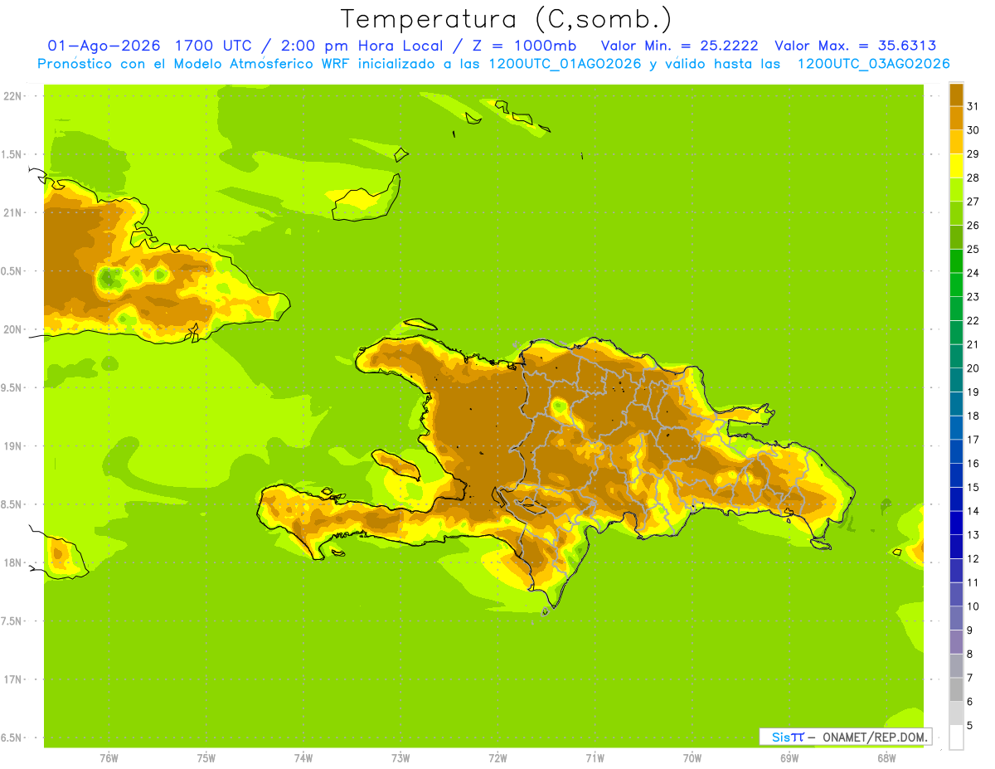This screenshot has height=769, width=995.
Task: Pick the legend swatch between 25 and 26
Action: [956, 237]
